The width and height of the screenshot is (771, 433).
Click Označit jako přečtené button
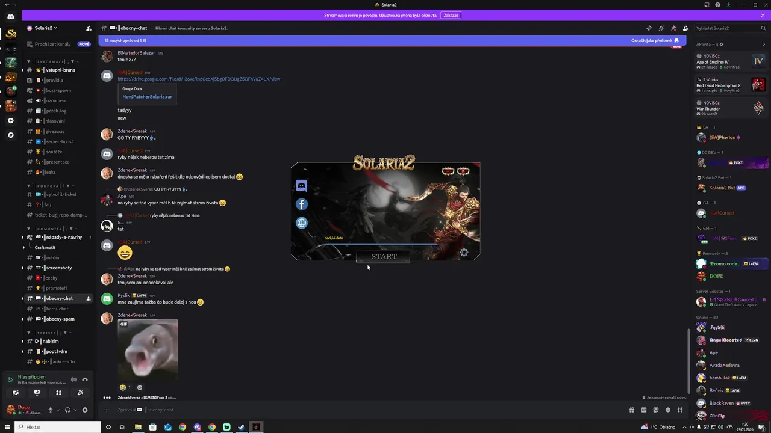(655, 41)
